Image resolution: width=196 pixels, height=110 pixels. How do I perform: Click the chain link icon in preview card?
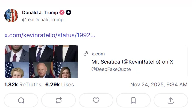86,54
